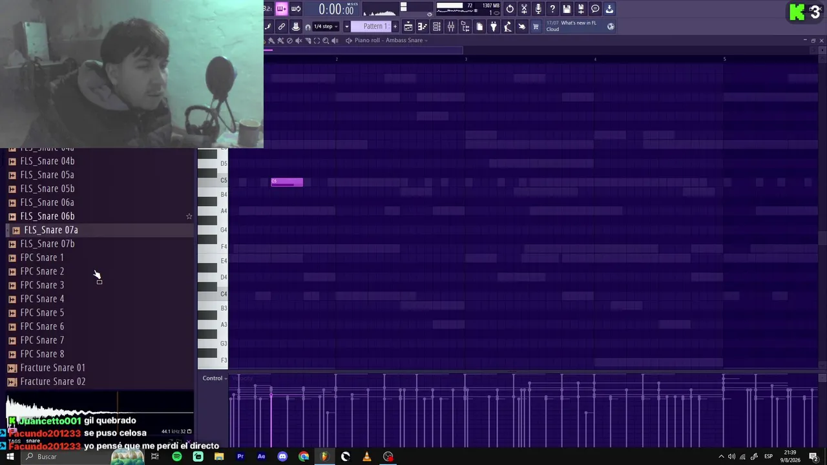This screenshot has height=465, width=827.
Task: Open the pattern selector dropdown arrow
Action: click(347, 26)
